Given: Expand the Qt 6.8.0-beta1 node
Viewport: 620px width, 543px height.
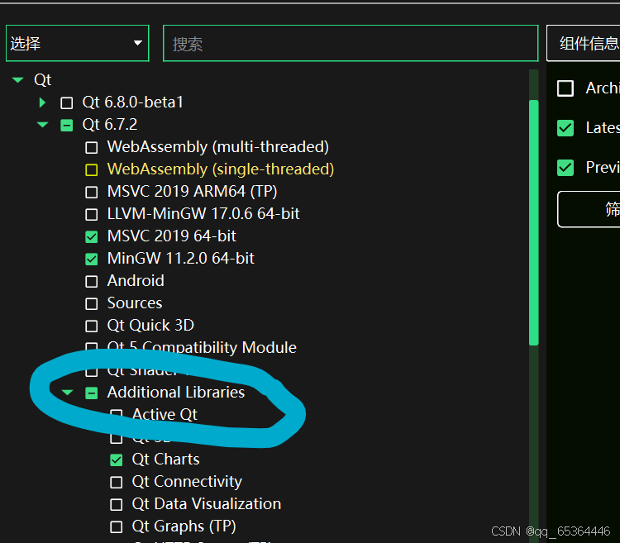Looking at the screenshot, I should pos(42,102).
